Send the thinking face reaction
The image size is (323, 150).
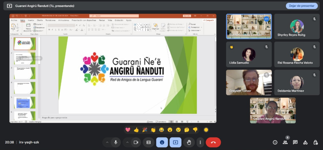click(187, 130)
